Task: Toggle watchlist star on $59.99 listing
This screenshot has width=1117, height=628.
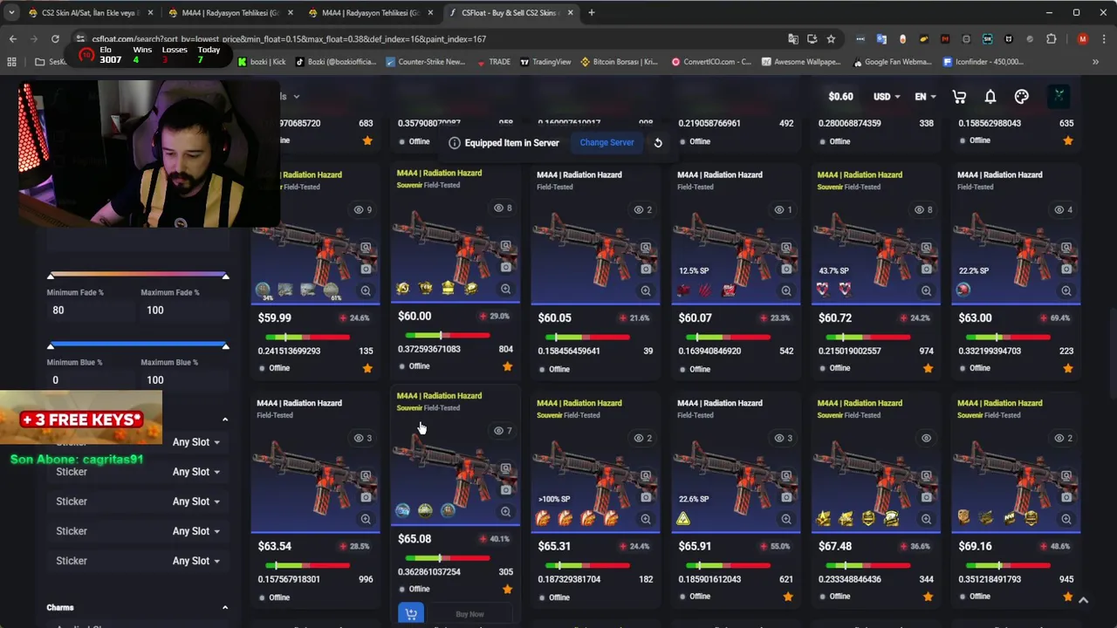Action: [367, 369]
